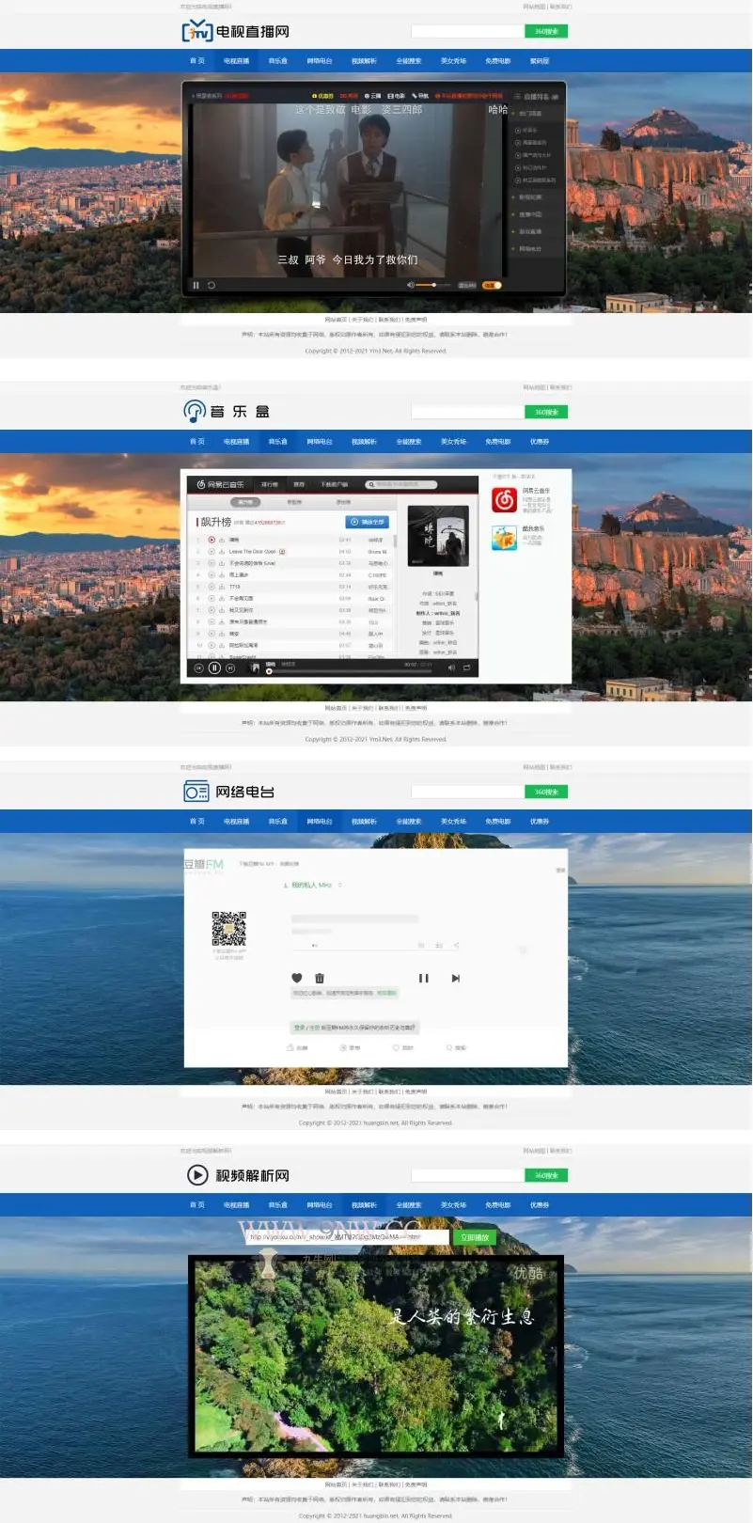The image size is (753, 1523).
Task: Expand the 自建列表 playlist menu in the TV player
Action: (536, 96)
